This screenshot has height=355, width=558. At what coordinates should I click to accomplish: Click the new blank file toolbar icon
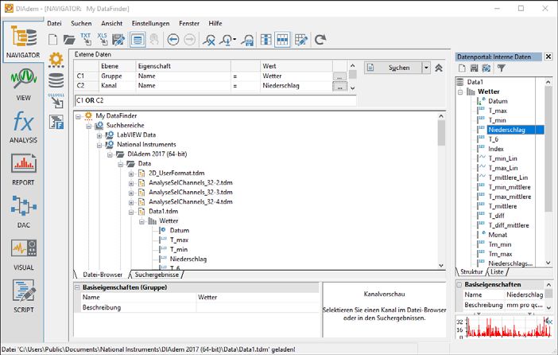click(53, 40)
